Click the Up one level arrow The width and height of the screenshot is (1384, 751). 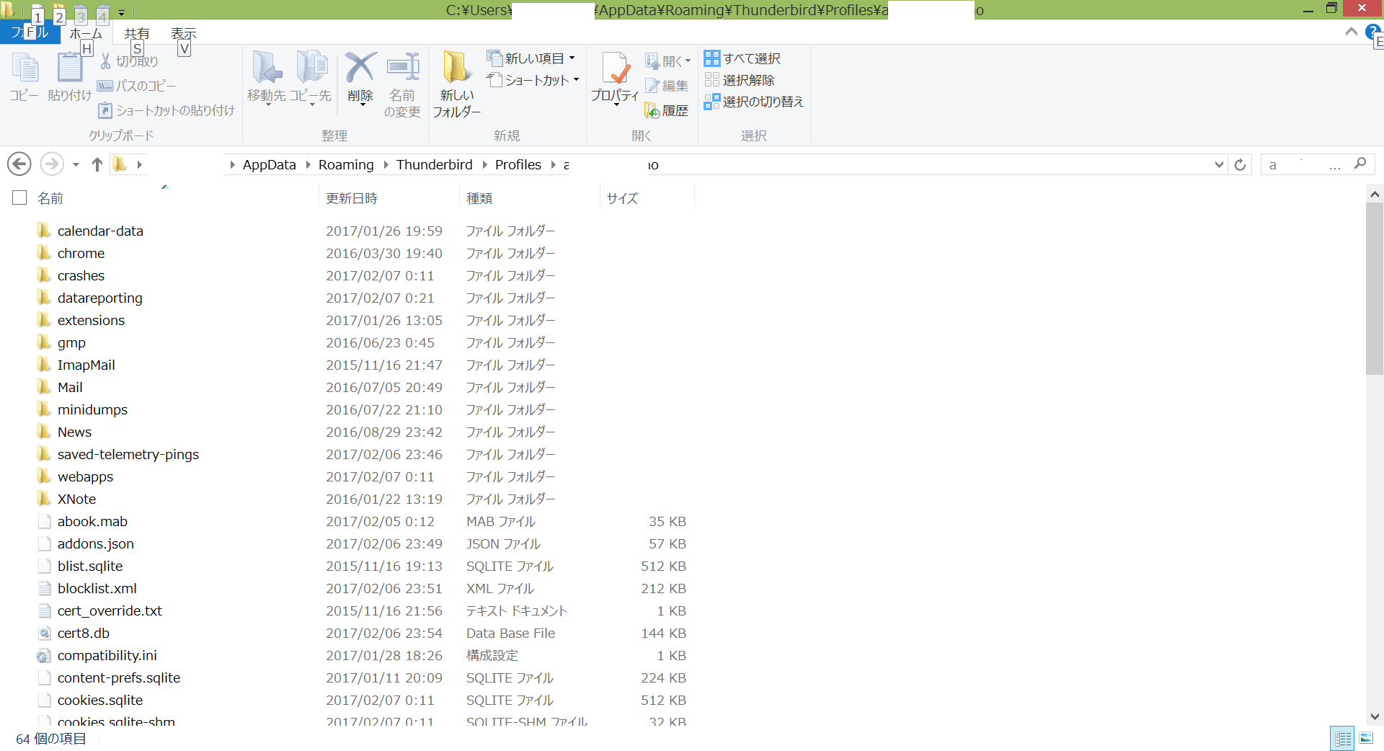[x=97, y=165]
